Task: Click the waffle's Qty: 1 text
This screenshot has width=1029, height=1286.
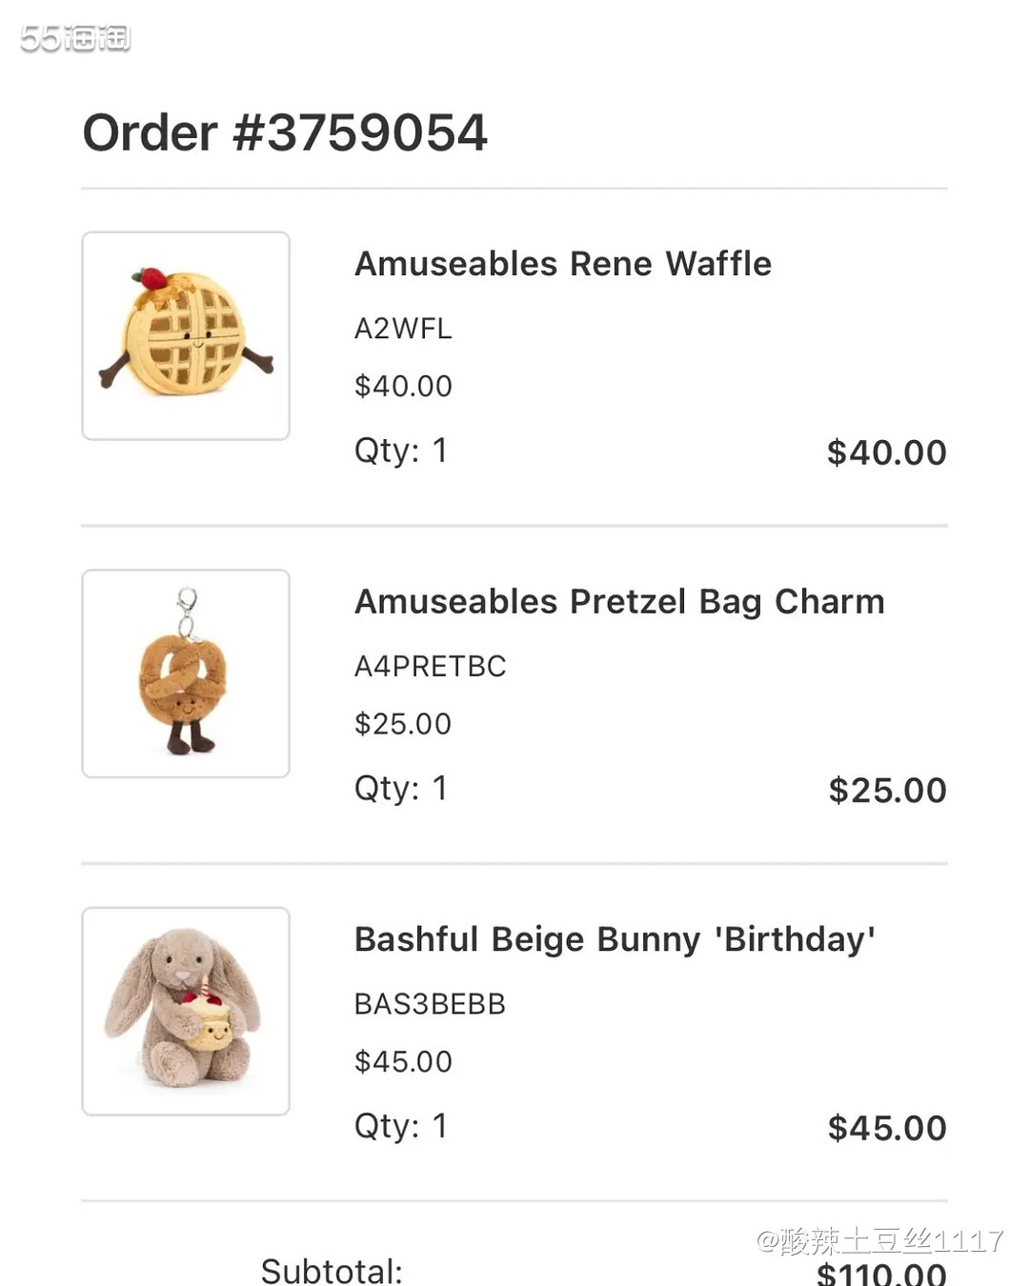Action: tap(400, 451)
